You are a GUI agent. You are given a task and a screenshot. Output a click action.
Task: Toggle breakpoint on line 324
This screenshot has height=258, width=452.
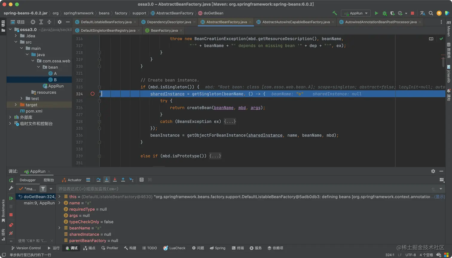click(x=92, y=94)
